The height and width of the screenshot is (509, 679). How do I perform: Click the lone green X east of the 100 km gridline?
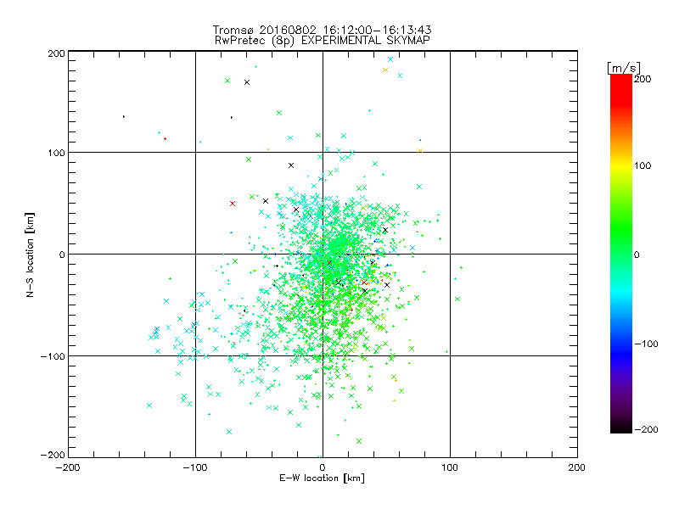click(457, 299)
